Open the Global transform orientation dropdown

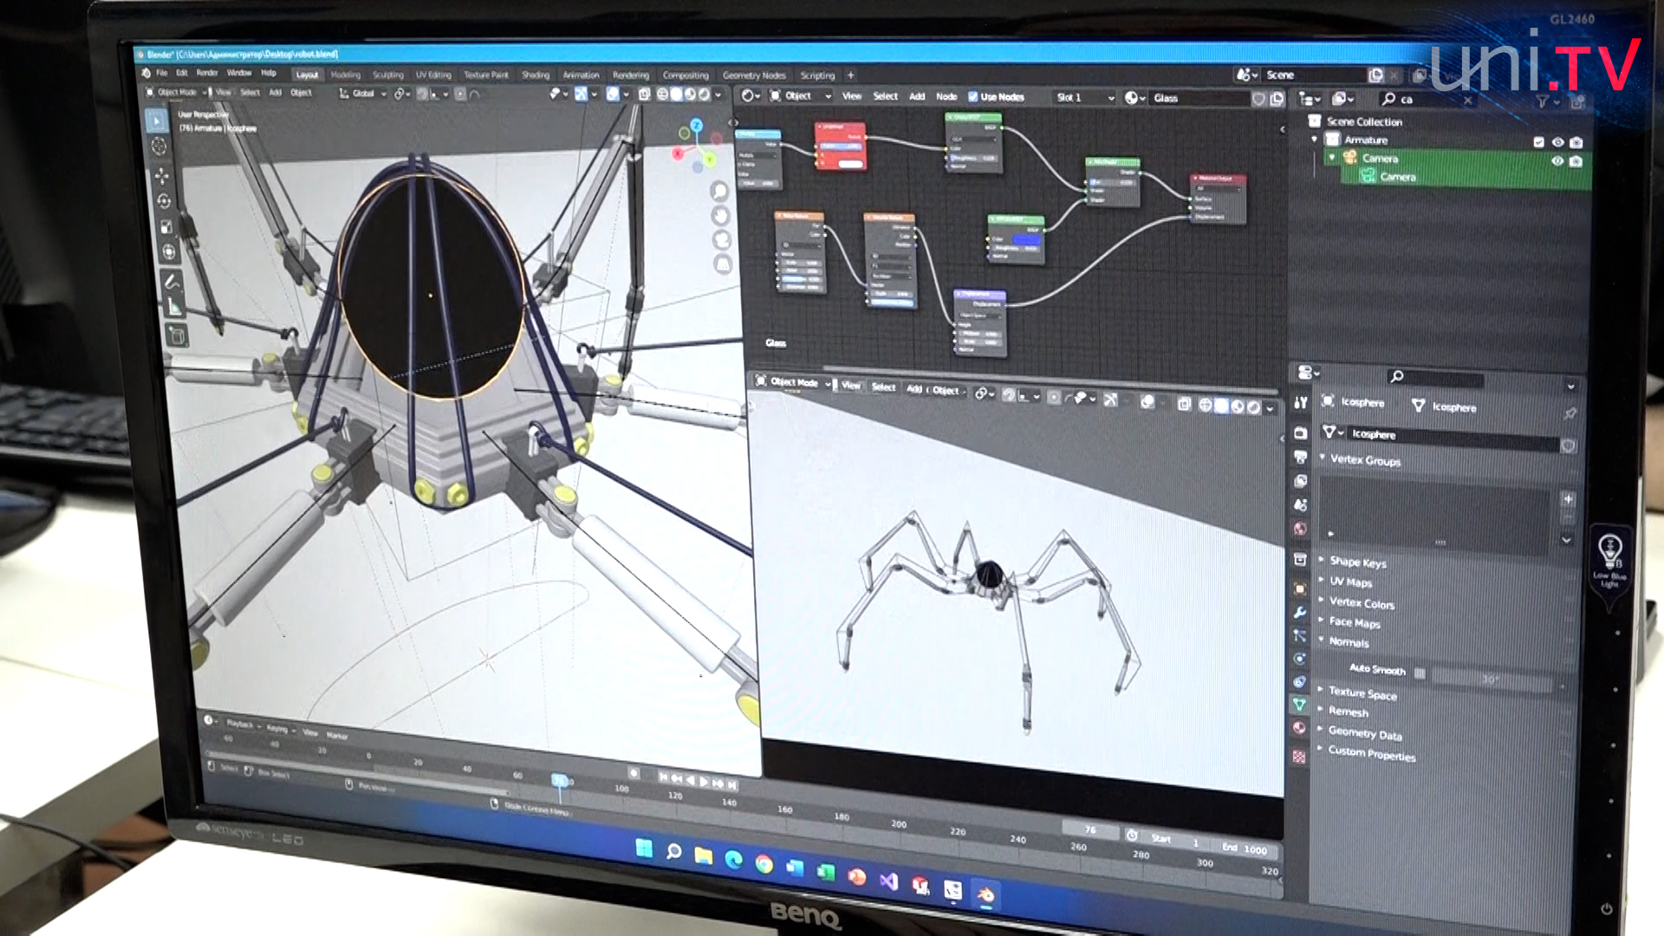362,94
